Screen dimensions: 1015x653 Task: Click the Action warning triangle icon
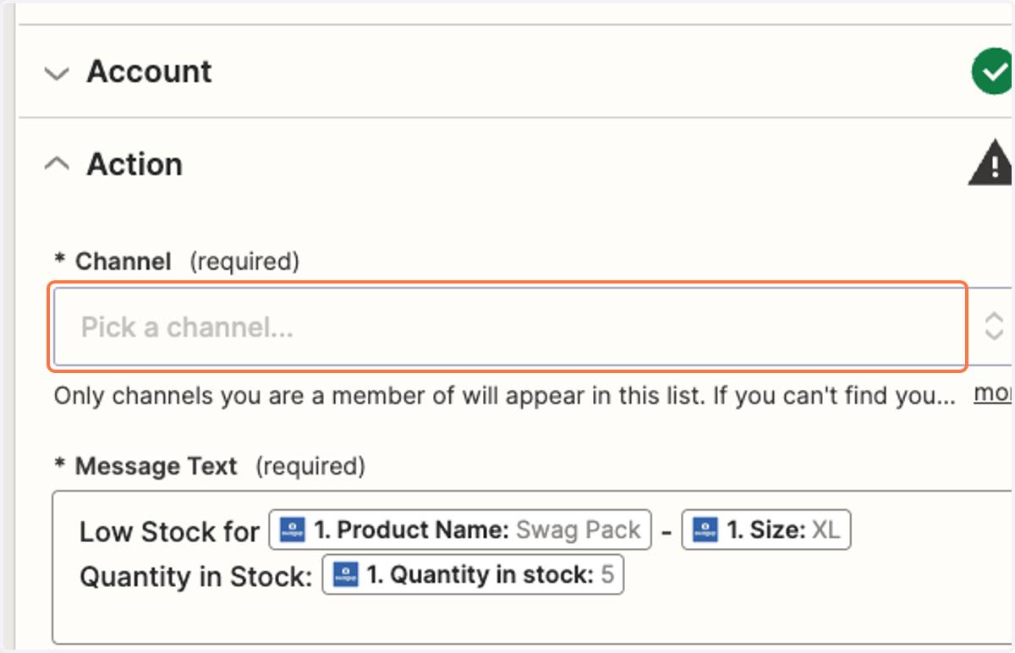coord(991,163)
